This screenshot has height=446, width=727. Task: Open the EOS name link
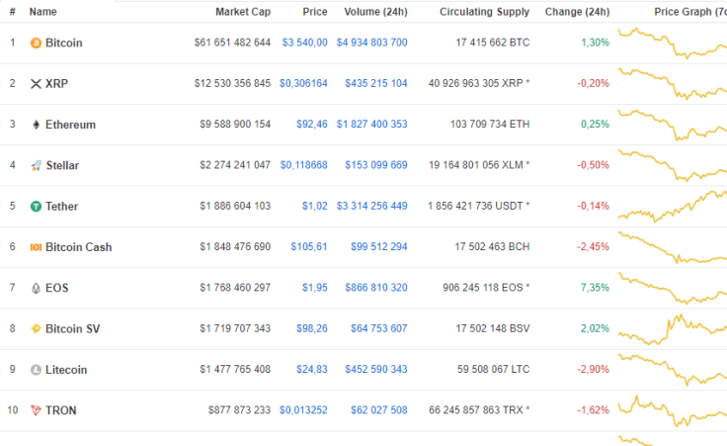tap(56, 288)
